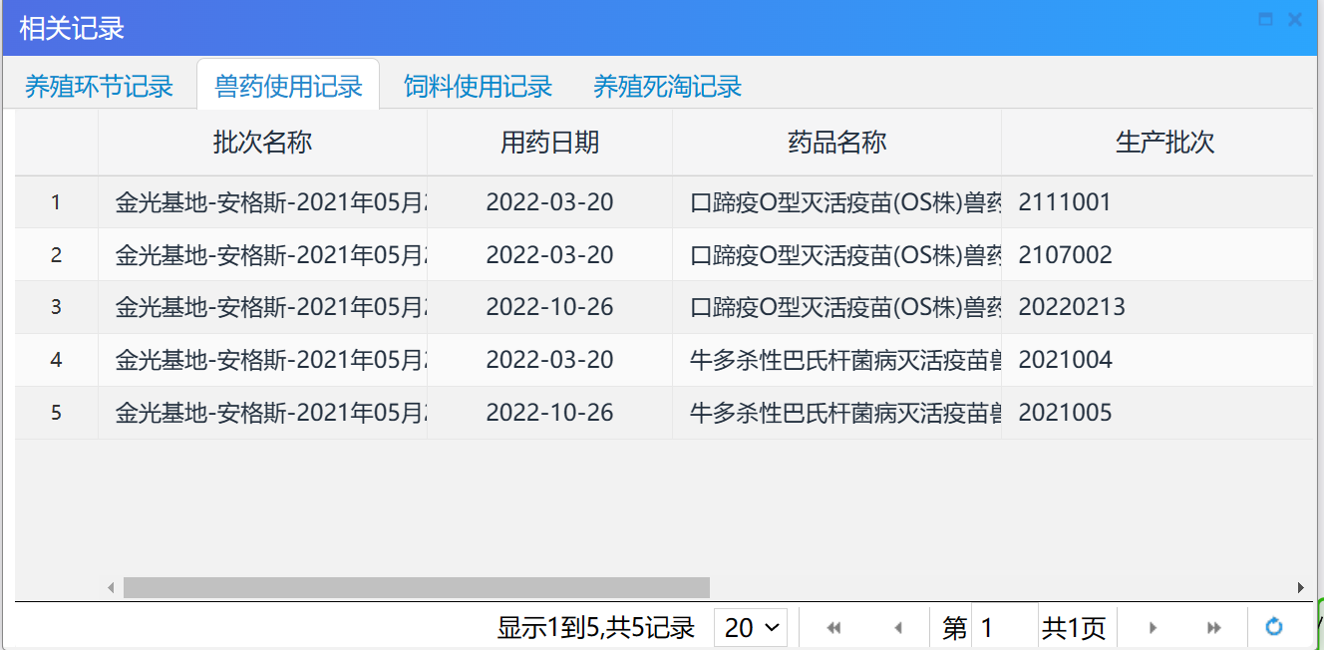
Task: Click the horizontal scrollbar left arrow
Action: click(x=111, y=588)
